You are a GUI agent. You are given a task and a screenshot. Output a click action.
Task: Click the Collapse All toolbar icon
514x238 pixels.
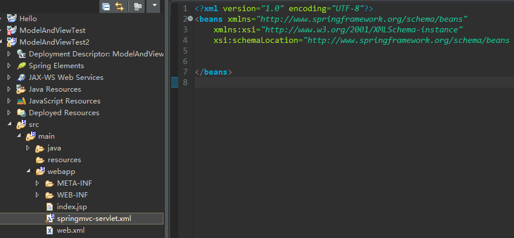(x=106, y=6)
